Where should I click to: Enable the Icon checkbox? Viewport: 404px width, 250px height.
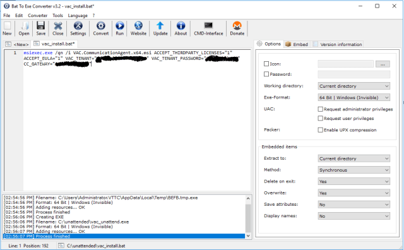[266, 64]
